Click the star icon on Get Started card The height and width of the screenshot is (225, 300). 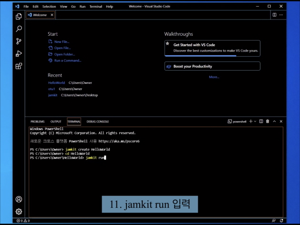point(167,43)
